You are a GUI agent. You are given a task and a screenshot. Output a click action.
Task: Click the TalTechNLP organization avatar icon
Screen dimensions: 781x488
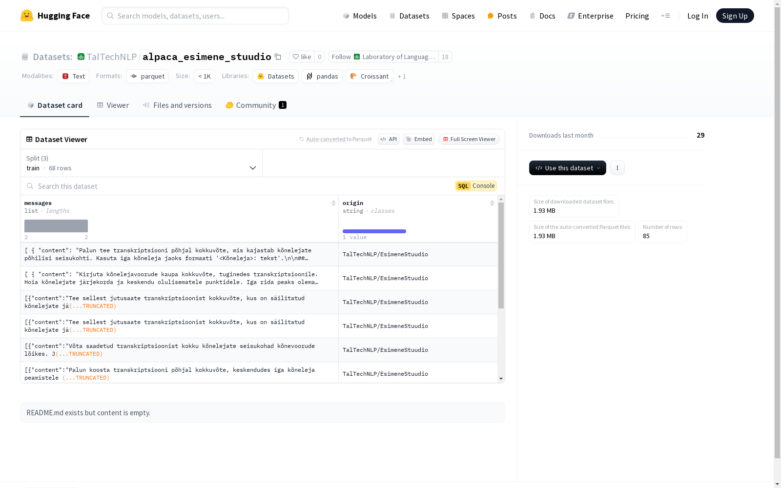tap(81, 57)
